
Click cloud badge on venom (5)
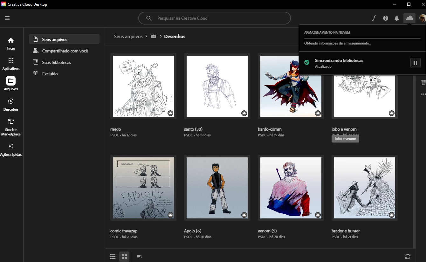[x=318, y=215]
